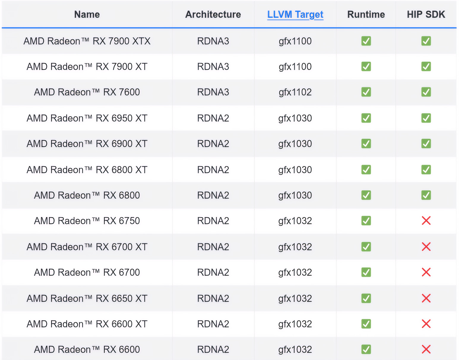The height and width of the screenshot is (360, 459).
Task: Click the Runtime checkmark for RX 6700 XT
Action: pos(366,247)
